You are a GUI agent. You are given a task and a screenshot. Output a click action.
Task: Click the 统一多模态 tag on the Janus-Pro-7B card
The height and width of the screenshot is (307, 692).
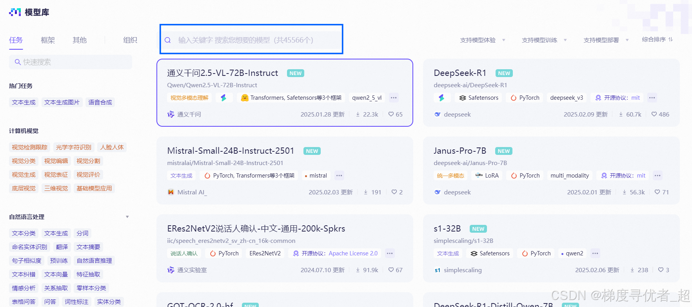[x=450, y=176]
